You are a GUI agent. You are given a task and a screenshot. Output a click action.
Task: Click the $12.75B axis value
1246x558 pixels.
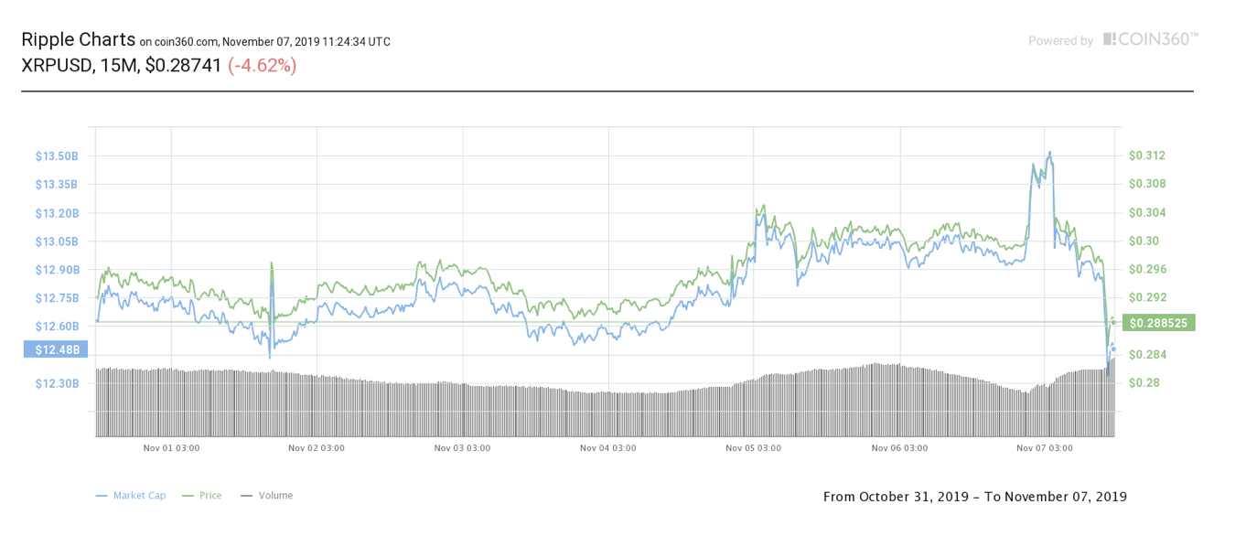tap(57, 298)
